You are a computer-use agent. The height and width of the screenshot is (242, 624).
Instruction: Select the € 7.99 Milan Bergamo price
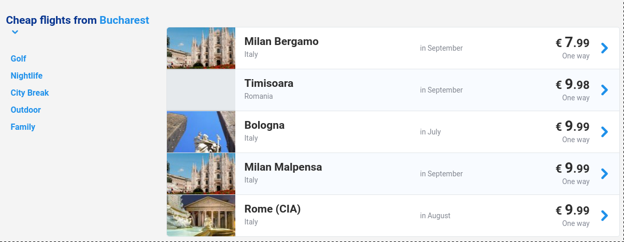(x=572, y=42)
